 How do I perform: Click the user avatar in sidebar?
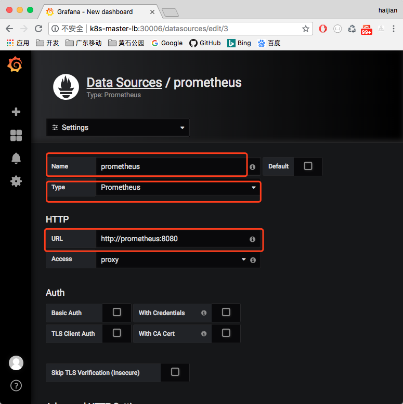click(x=16, y=363)
